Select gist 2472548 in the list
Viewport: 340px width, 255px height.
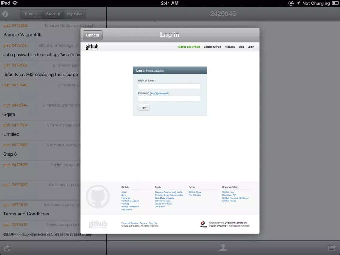[40, 91]
